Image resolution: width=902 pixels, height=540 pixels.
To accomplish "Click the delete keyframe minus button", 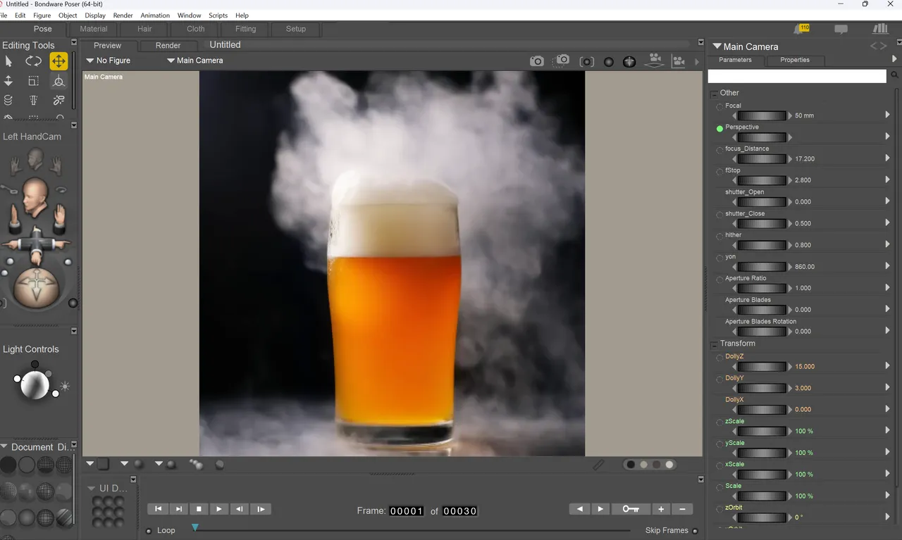I will 682,509.
